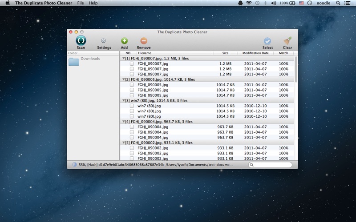
Task: Clear results with the broom icon
Action: (x=287, y=41)
